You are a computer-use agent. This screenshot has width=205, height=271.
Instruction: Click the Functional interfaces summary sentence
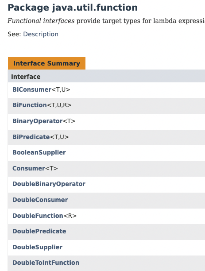click(106, 21)
